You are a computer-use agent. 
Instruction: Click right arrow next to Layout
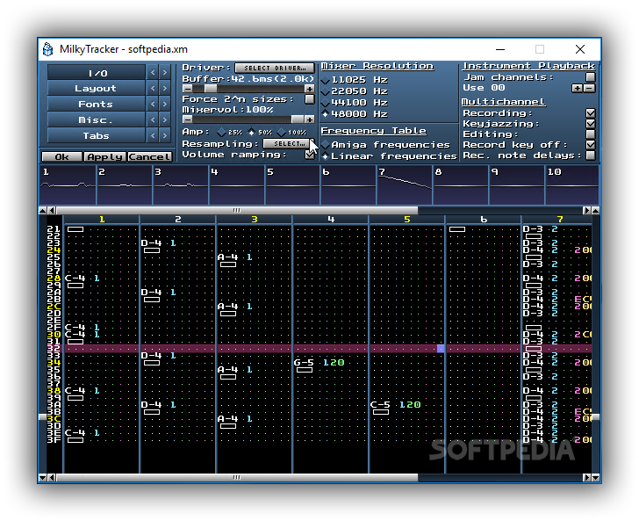(x=165, y=88)
